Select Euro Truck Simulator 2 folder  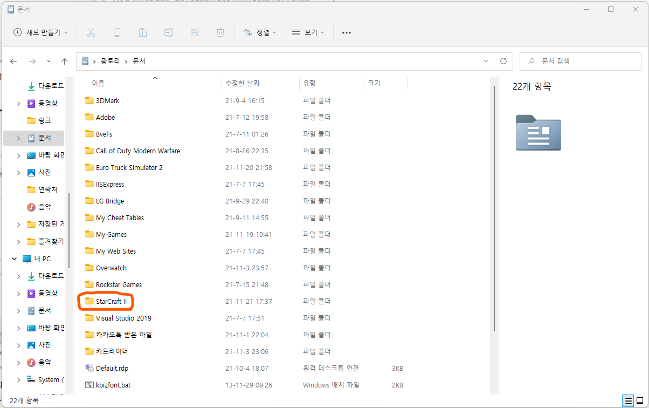(124, 167)
